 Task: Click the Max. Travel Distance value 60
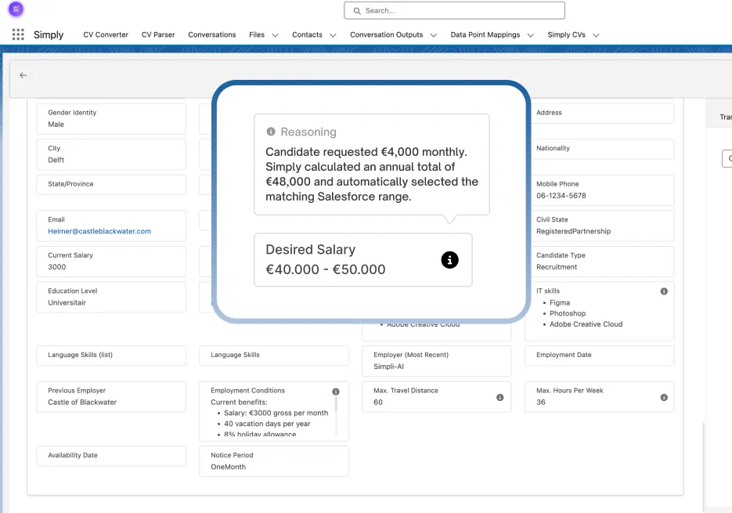[x=377, y=403]
